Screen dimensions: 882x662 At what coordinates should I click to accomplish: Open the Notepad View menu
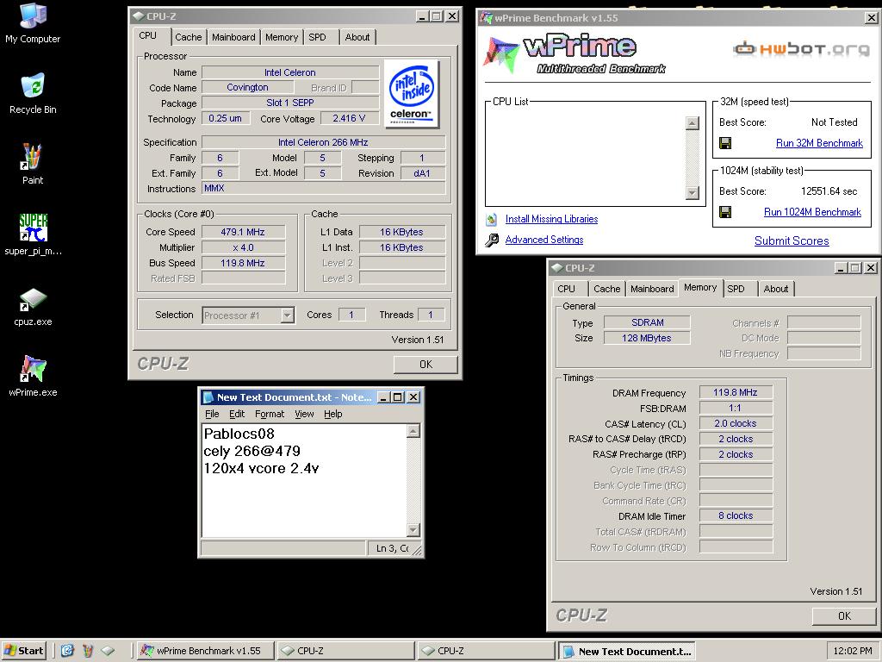tap(304, 414)
